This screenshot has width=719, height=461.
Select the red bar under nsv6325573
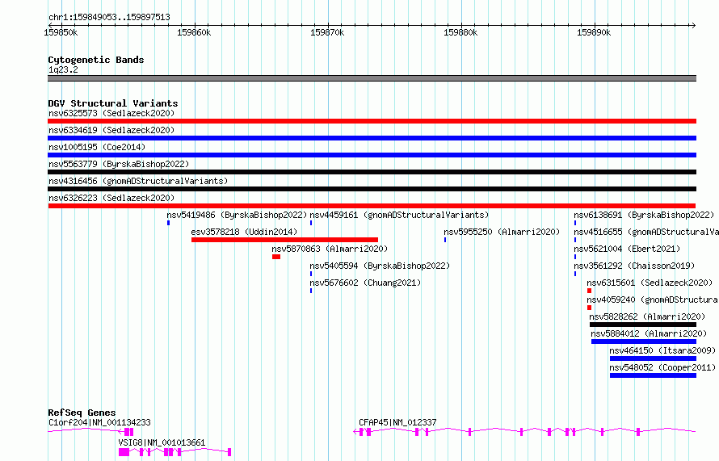(372, 121)
